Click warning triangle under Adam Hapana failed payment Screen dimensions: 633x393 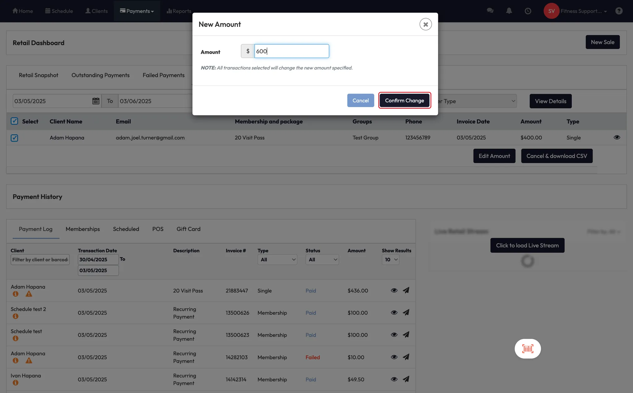pyautogui.click(x=29, y=361)
